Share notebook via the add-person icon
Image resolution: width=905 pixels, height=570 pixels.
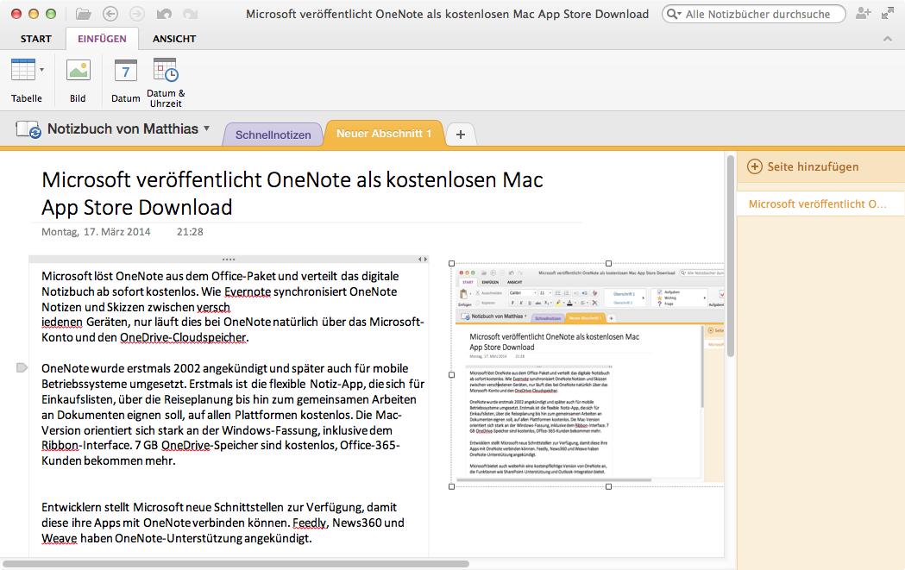point(863,13)
